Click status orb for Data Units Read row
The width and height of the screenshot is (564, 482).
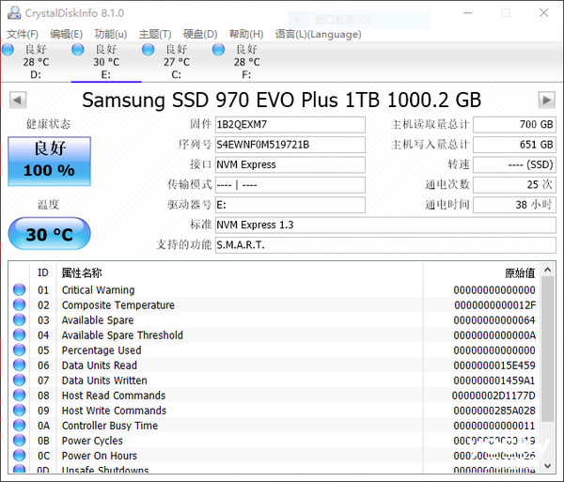click(x=20, y=365)
